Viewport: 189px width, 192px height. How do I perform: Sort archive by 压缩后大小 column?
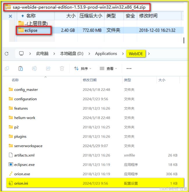tap(91, 16)
